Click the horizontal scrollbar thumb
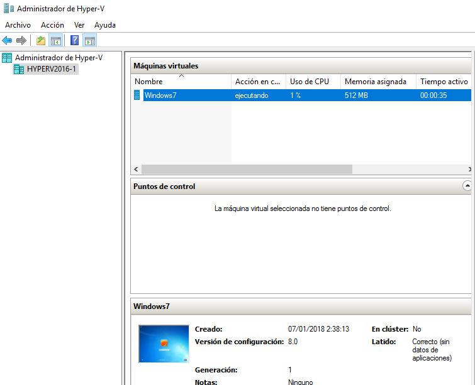Image resolution: width=475 pixels, height=385 pixels. coord(247,170)
